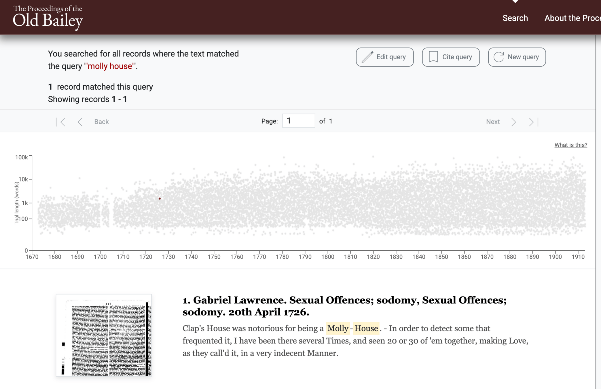
Task: Click the Next pagination link
Action: pos(492,122)
